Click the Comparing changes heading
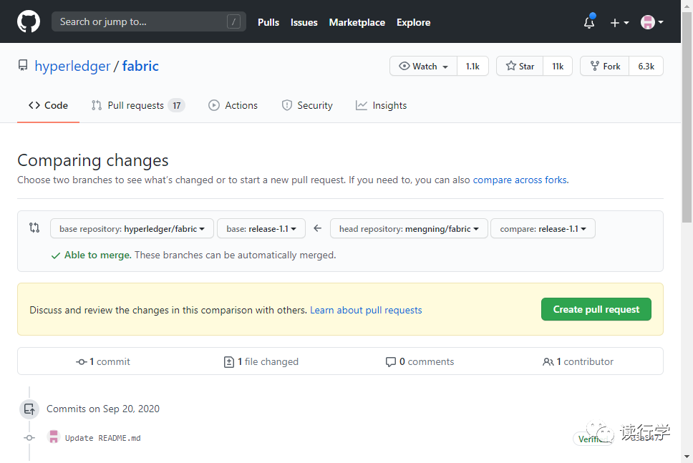693x463 pixels. (93, 160)
